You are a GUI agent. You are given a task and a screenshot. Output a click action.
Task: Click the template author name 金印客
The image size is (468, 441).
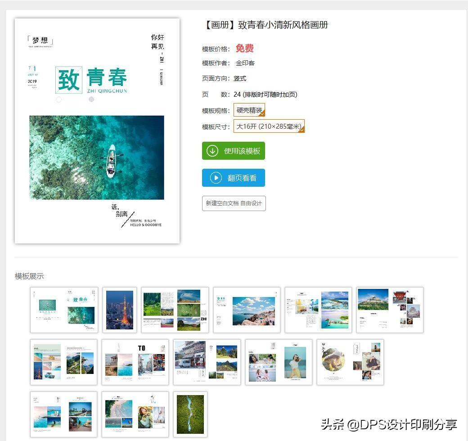coord(245,63)
